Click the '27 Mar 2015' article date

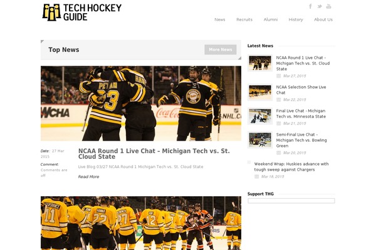coord(53,154)
